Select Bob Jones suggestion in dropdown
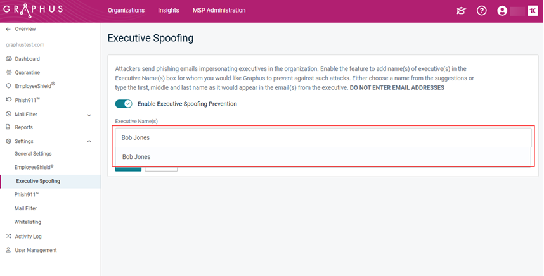This screenshot has width=544, height=276. click(x=323, y=157)
